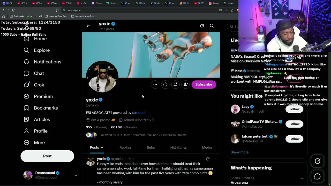Click the X search field
331x186 pixels.
pos(233,26)
